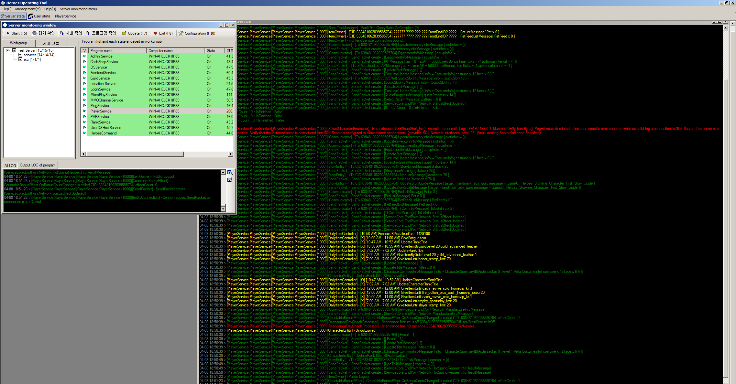Click the Exit (F8) label text

[x=166, y=33]
